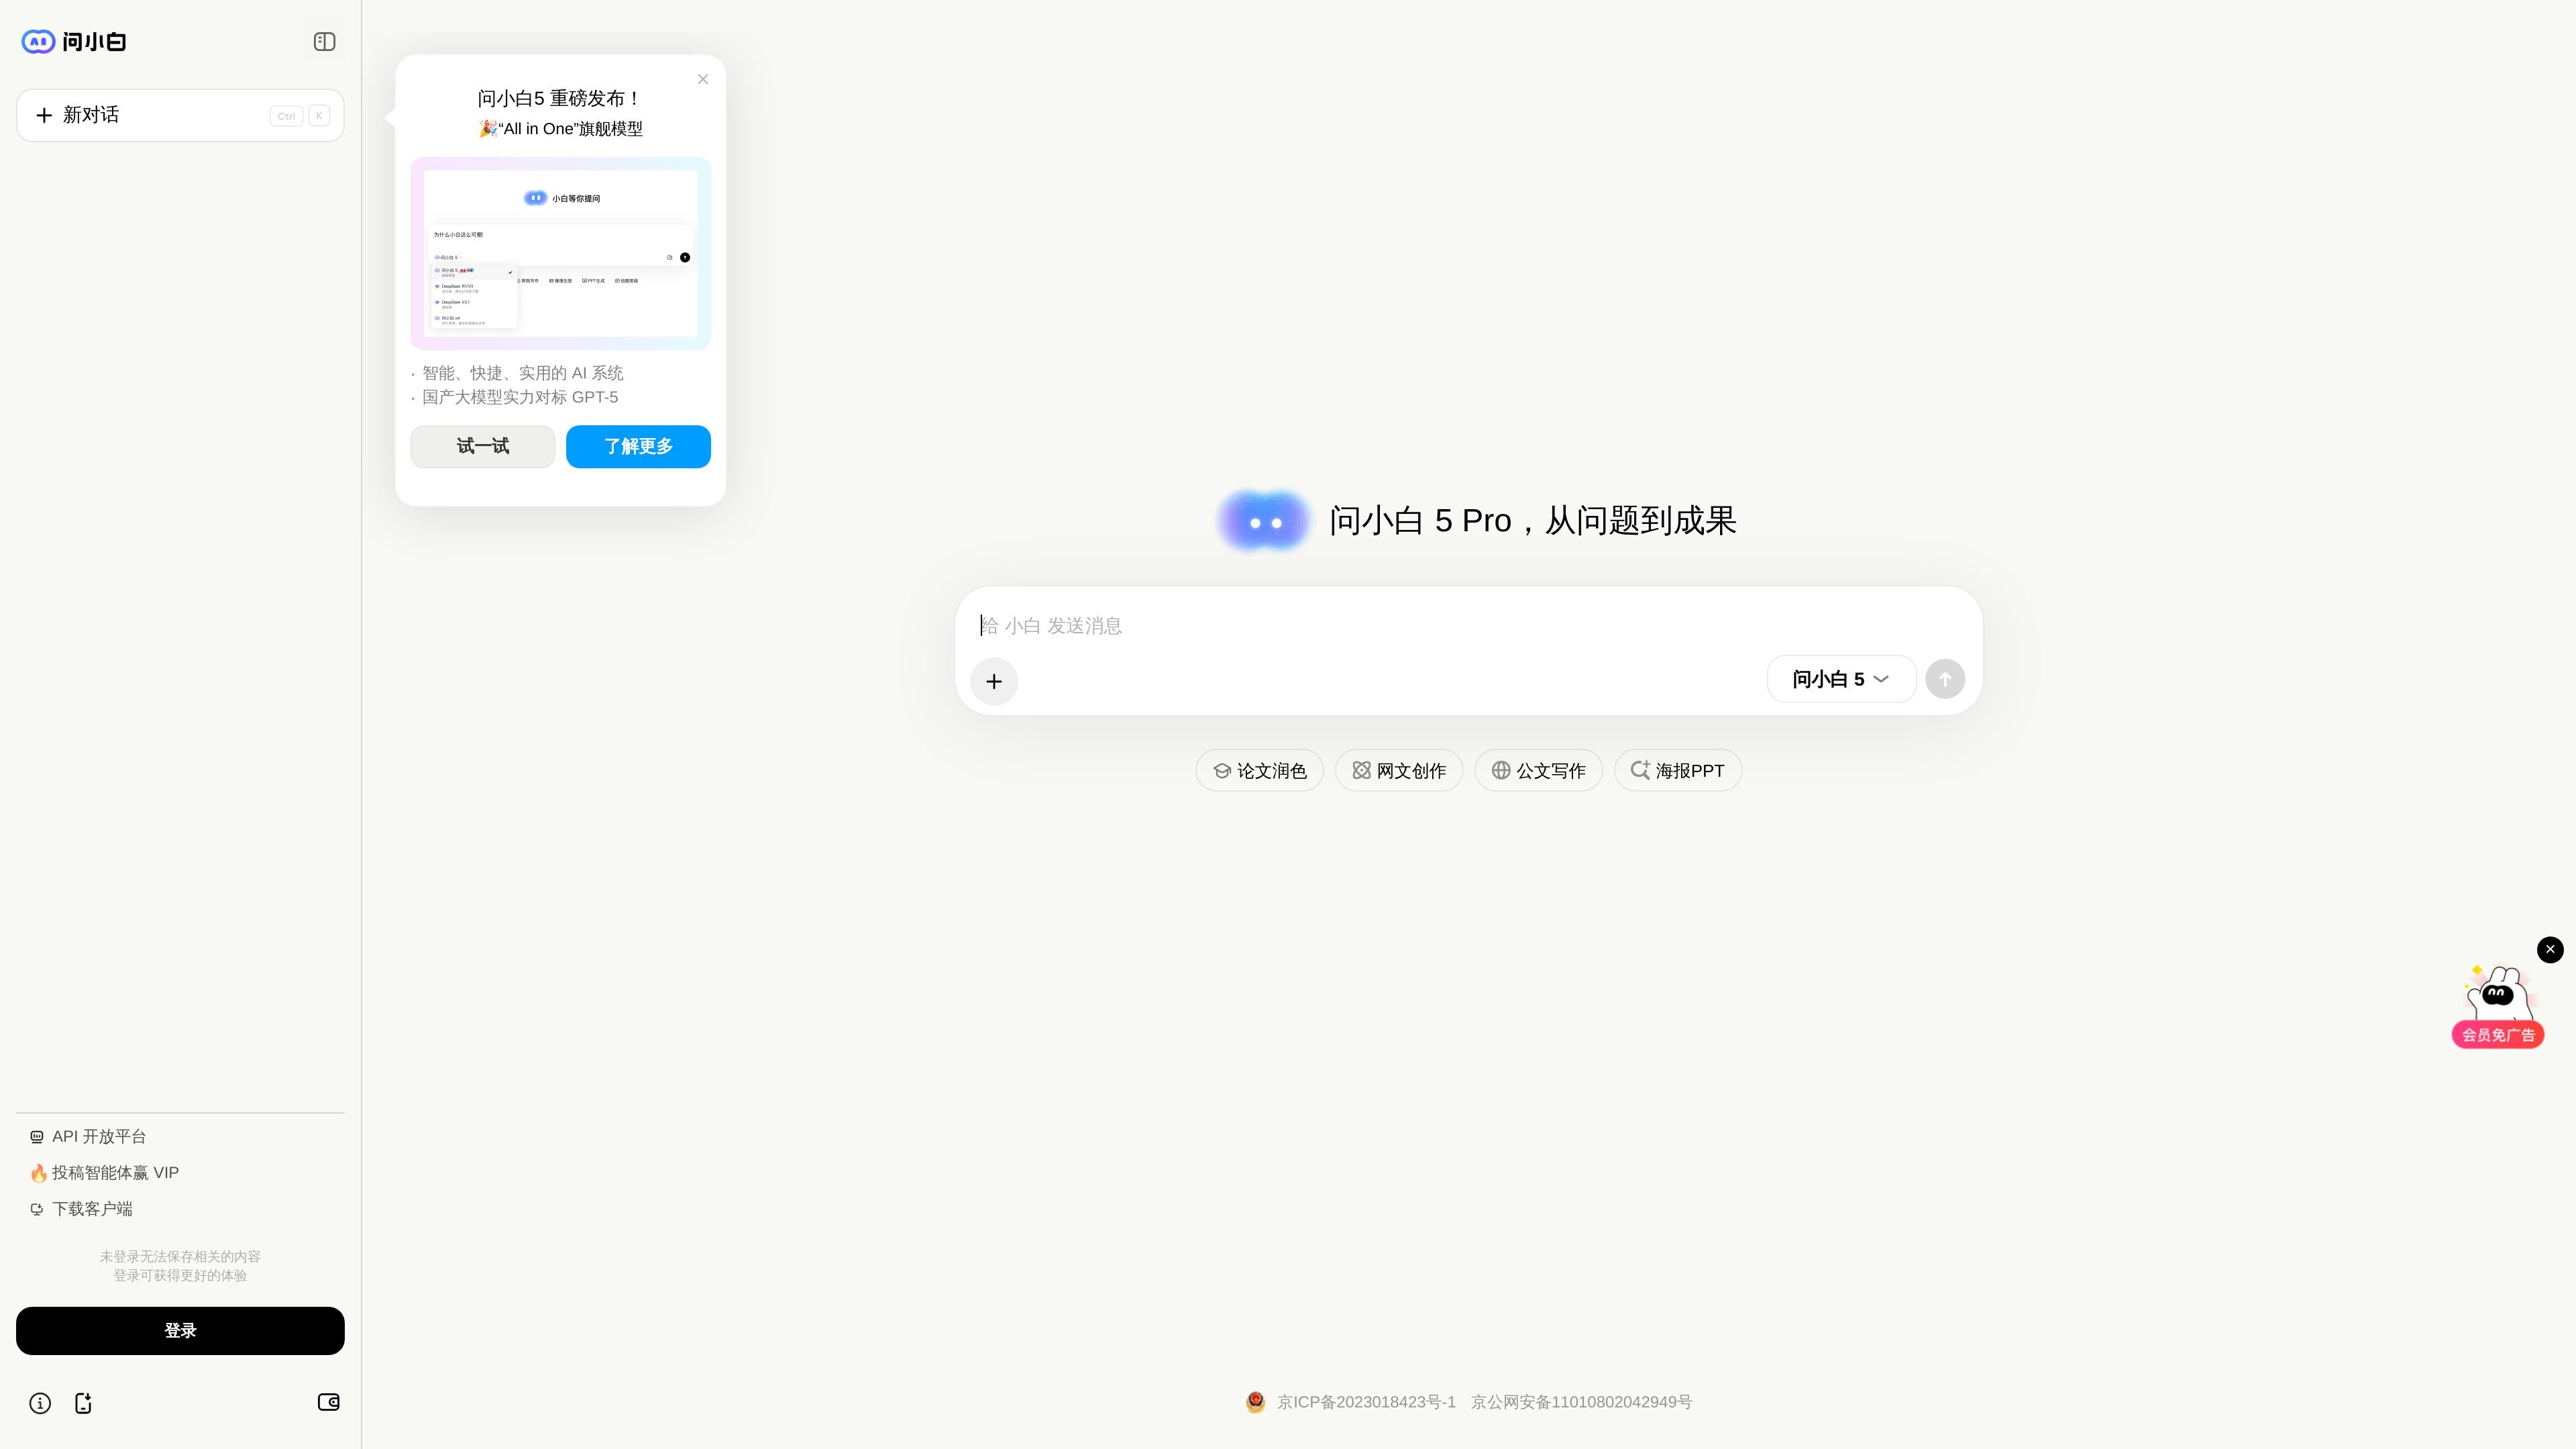
Task: Open the mobile app icon at sidebar bottom
Action: pyautogui.click(x=84, y=1403)
